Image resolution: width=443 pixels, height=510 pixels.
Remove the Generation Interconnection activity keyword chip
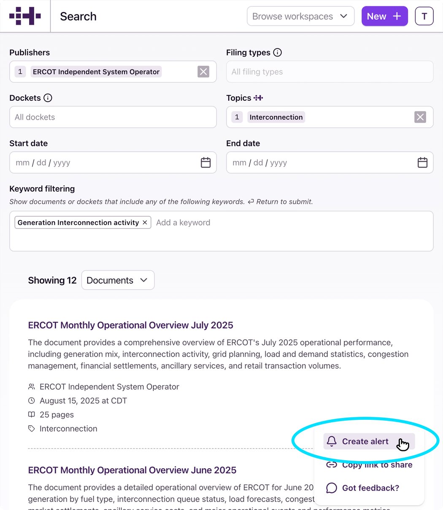pos(145,222)
